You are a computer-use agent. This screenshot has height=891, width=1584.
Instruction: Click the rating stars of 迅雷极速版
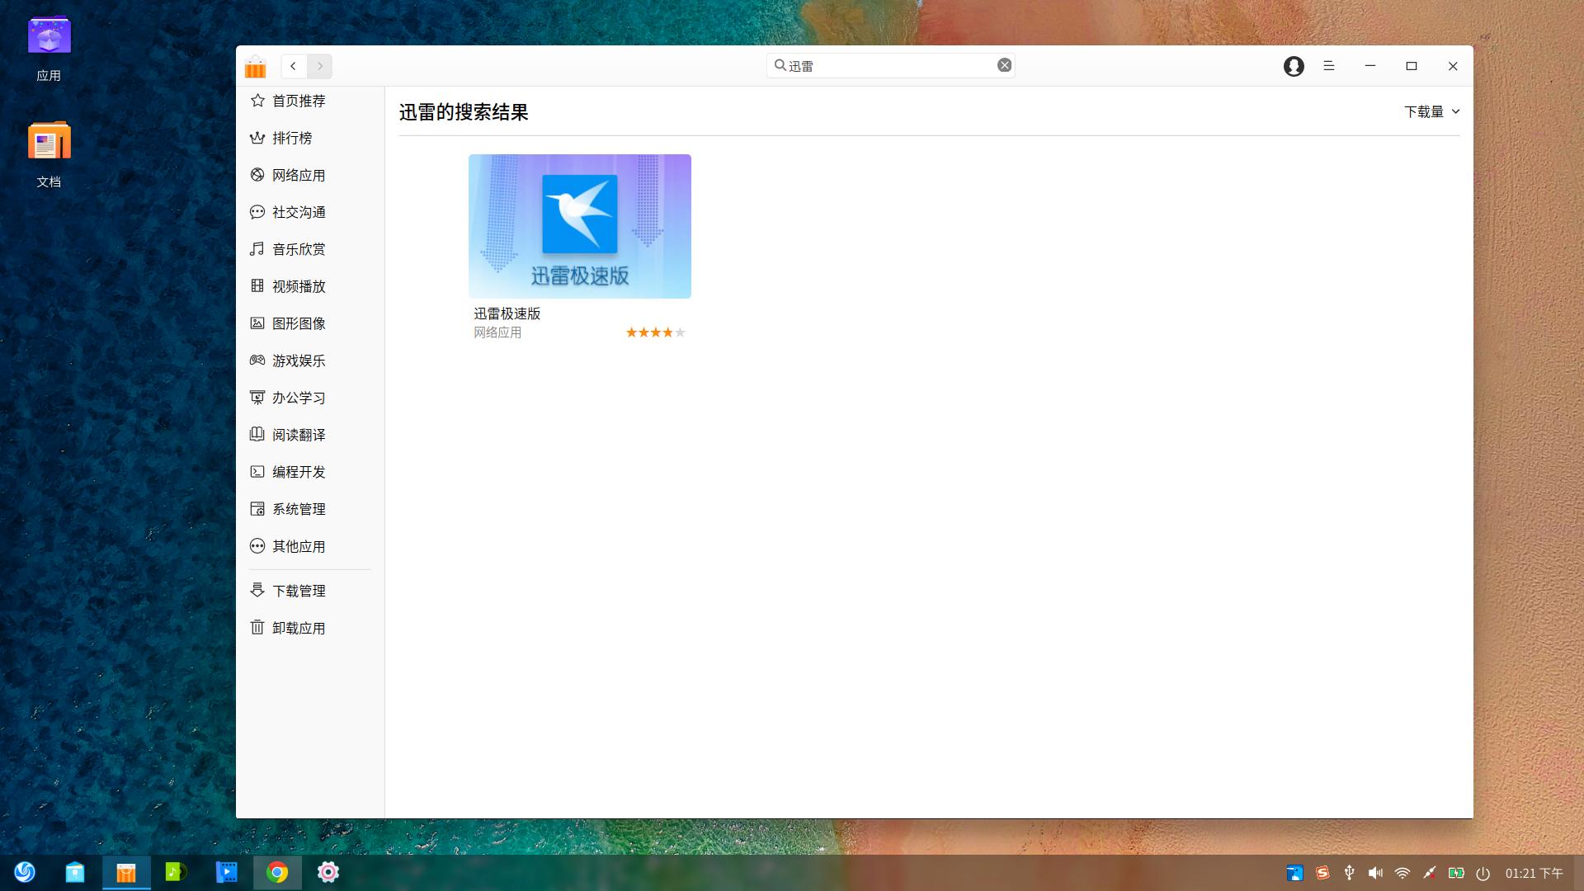coord(654,332)
